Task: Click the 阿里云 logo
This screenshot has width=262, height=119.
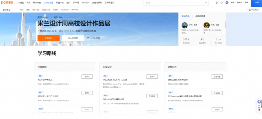Action: [x=7, y=3]
